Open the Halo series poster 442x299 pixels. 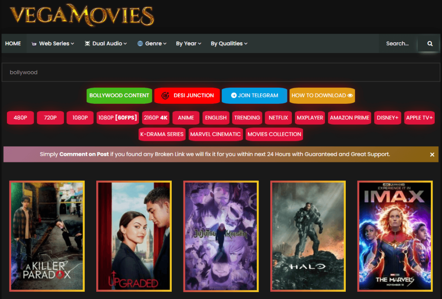coord(308,236)
